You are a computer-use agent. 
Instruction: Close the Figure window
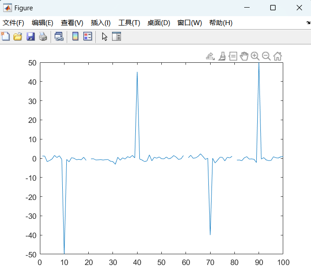[x=299, y=8]
